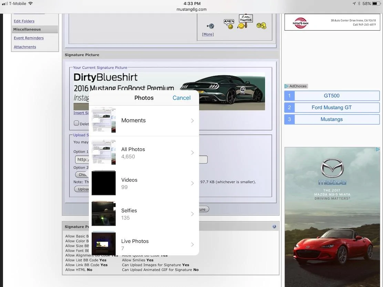Collapse the Signature Permissions panel

[x=274, y=226]
